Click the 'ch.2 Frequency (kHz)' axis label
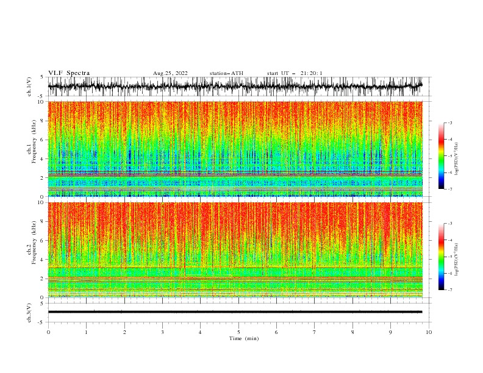This screenshot has height=373, width=483. (x=32, y=243)
